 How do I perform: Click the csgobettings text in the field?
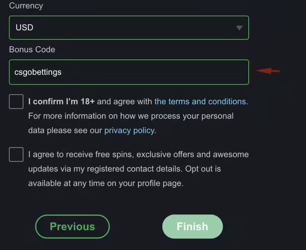pyautogui.click(x=37, y=72)
